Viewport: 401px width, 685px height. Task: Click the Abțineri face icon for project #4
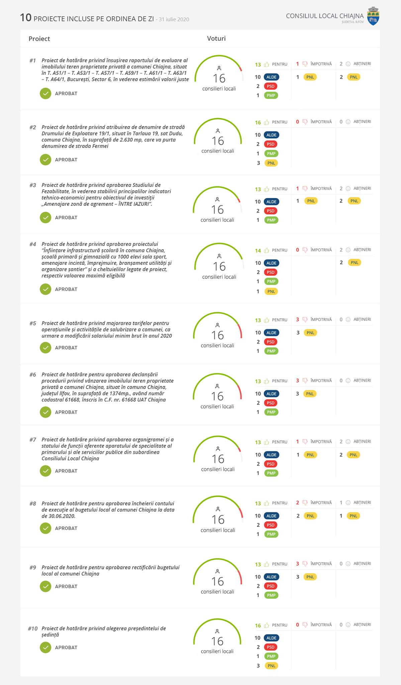click(348, 250)
